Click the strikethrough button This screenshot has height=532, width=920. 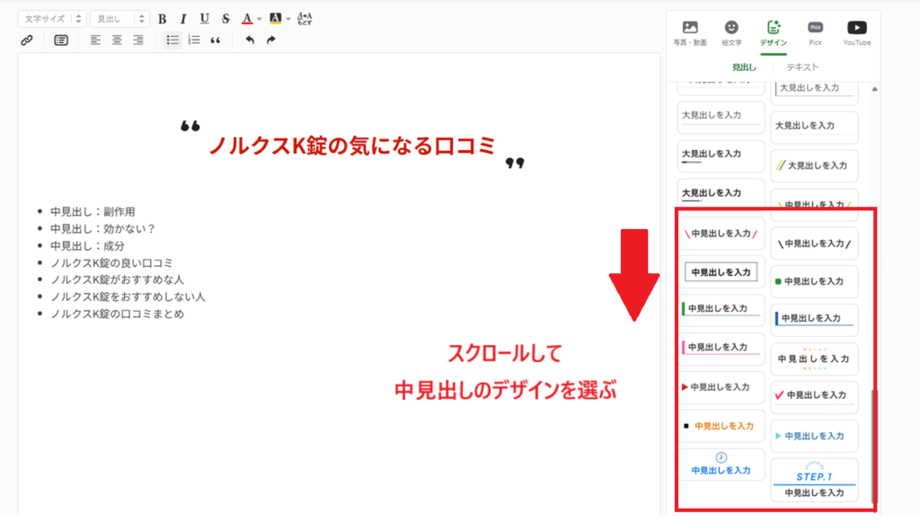tap(226, 19)
